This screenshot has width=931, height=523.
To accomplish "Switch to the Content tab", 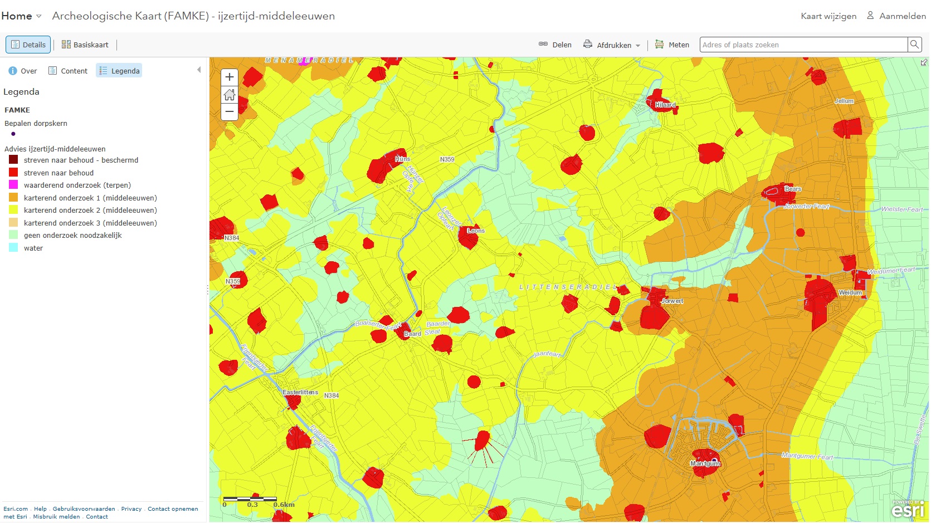I will pos(68,71).
